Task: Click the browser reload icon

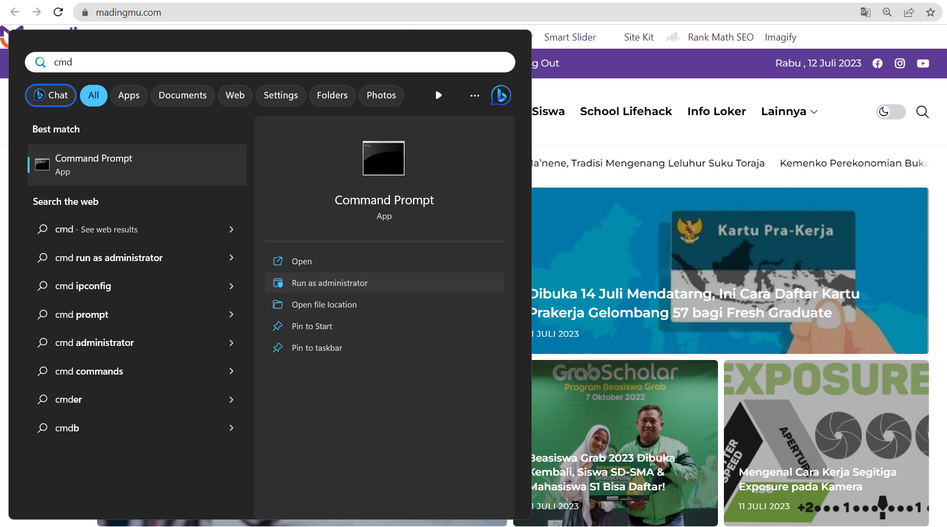Action: 58,12
